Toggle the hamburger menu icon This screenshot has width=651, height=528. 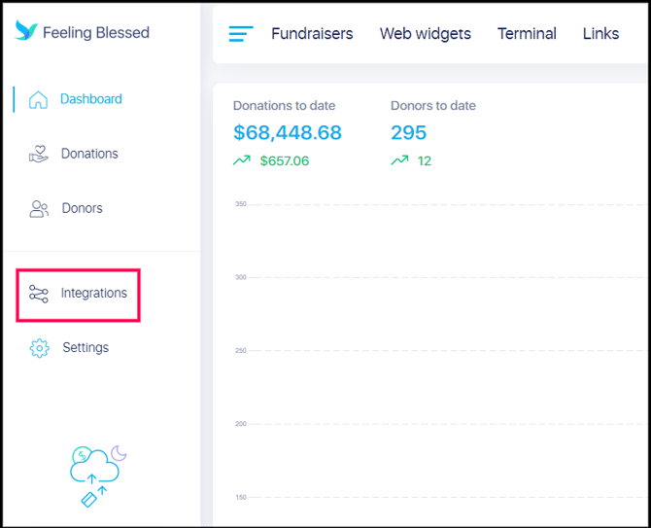(x=241, y=34)
